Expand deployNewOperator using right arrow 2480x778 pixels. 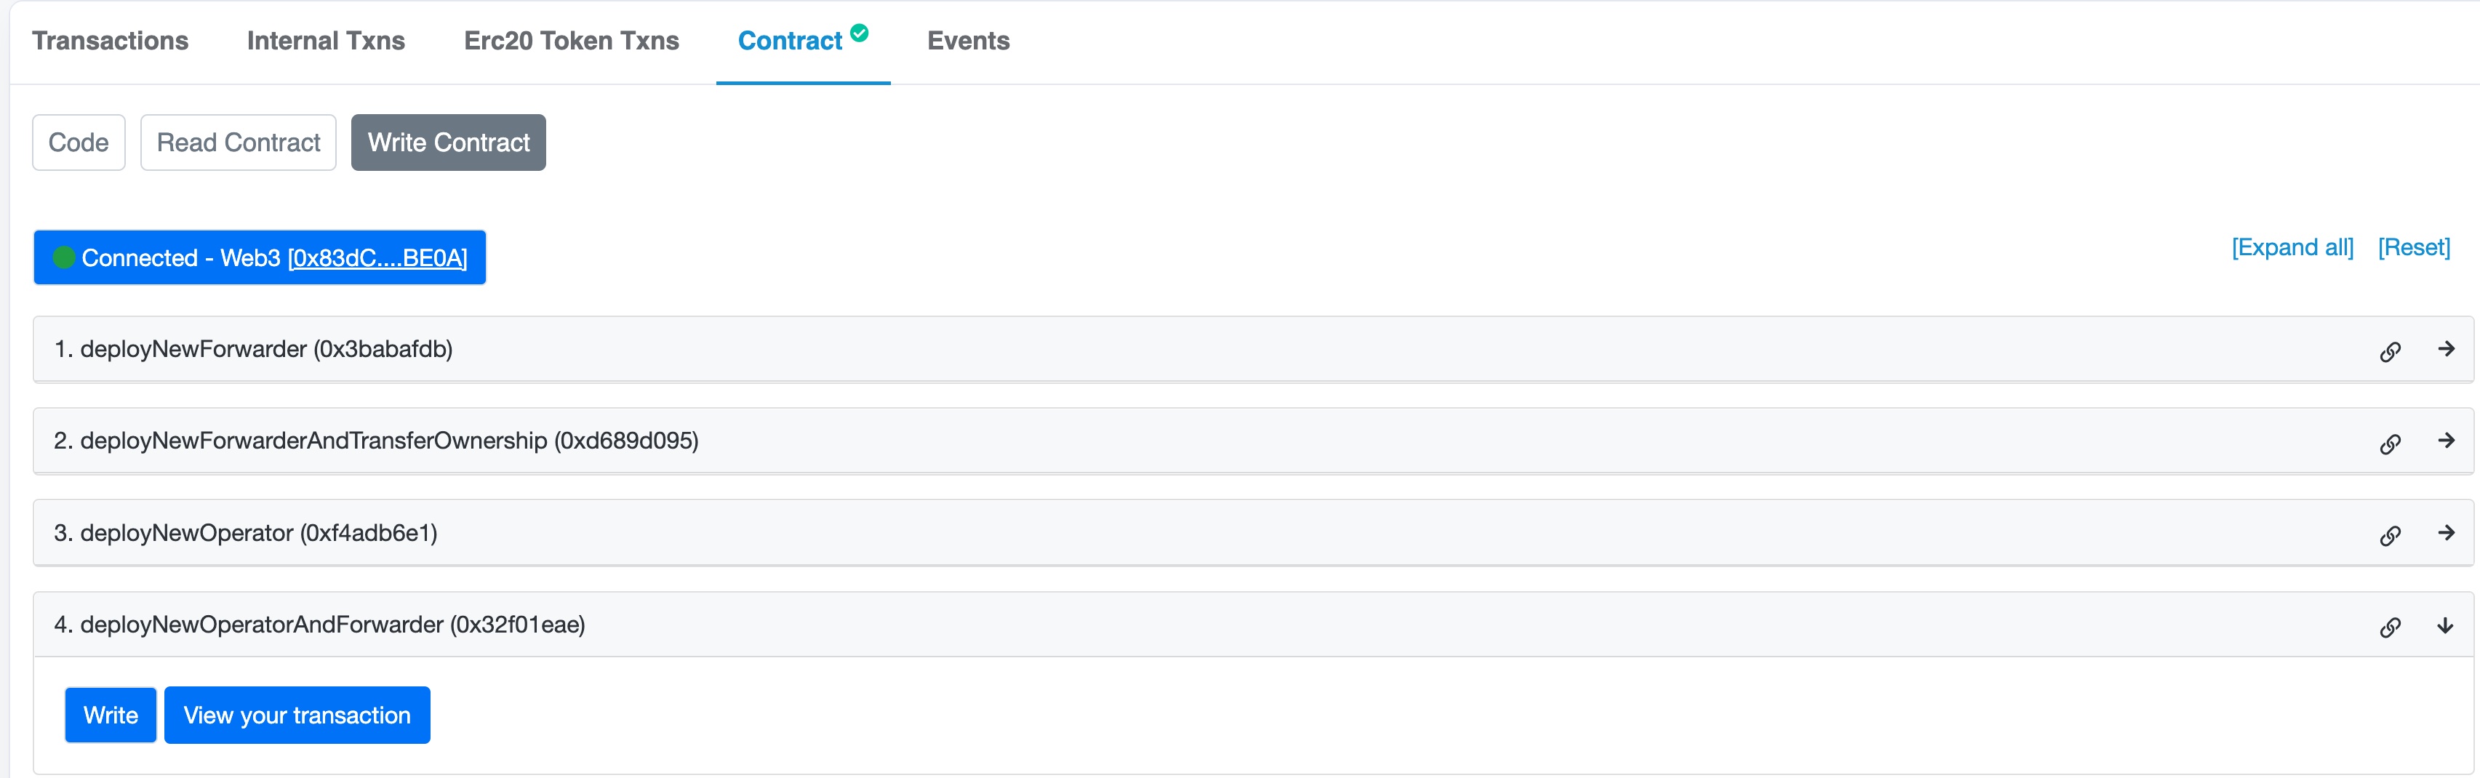pyautogui.click(x=2445, y=532)
